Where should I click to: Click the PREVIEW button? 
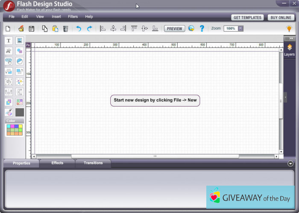coord(174,29)
